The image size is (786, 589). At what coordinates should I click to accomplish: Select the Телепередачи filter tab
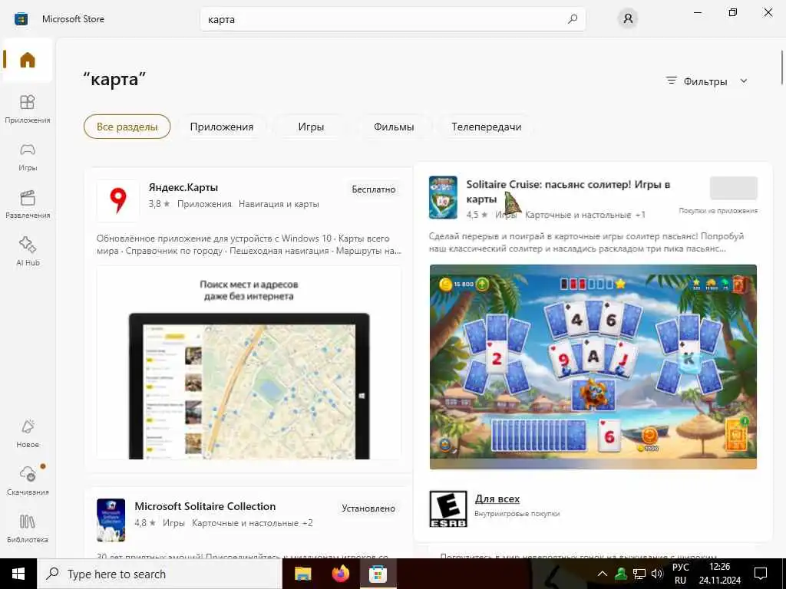(x=486, y=127)
